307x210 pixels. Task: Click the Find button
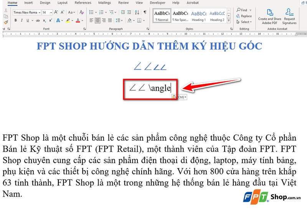242,10
